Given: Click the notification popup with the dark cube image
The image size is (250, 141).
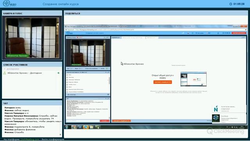Looking at the screenshot, I should (x=229, y=118).
